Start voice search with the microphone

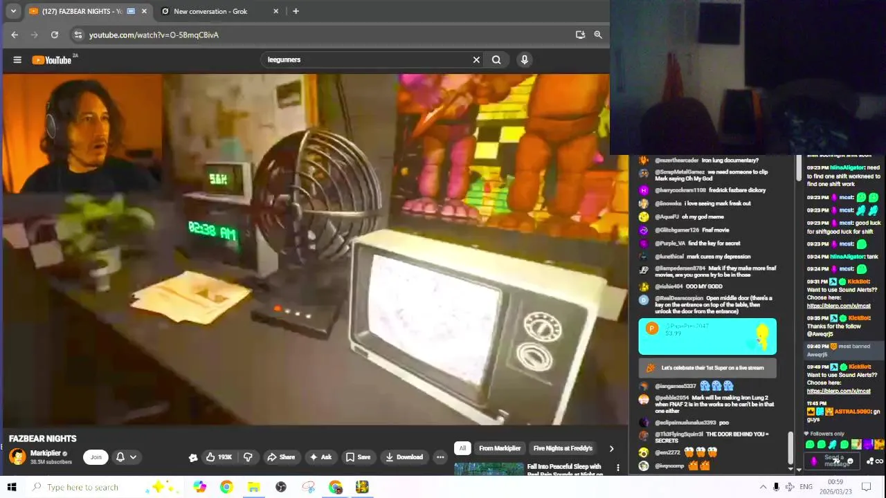click(x=525, y=60)
